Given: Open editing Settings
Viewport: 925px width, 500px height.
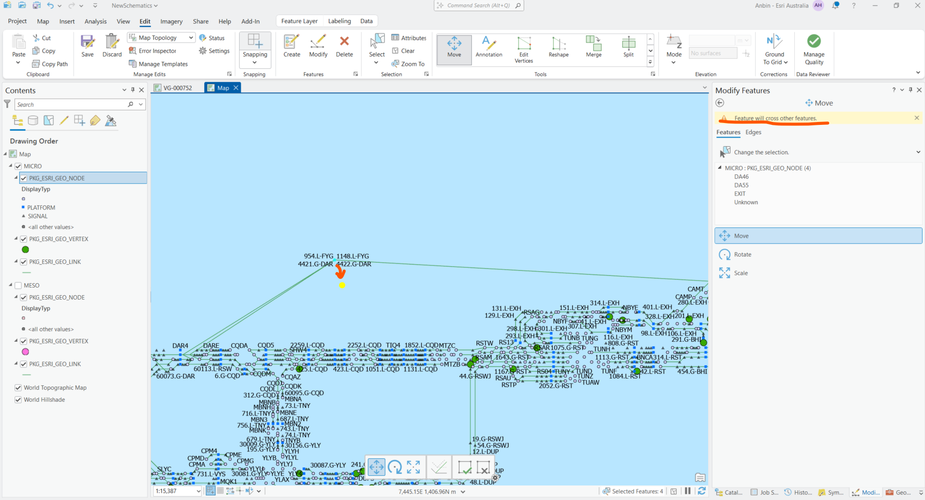Looking at the screenshot, I should coord(214,51).
